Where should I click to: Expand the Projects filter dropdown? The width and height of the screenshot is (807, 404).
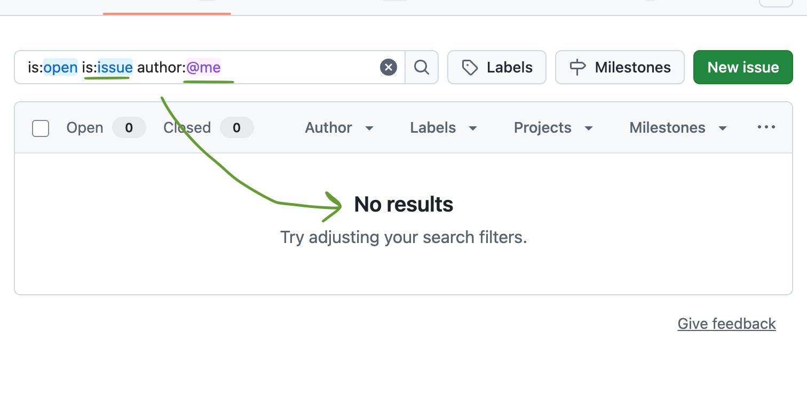[x=553, y=128]
